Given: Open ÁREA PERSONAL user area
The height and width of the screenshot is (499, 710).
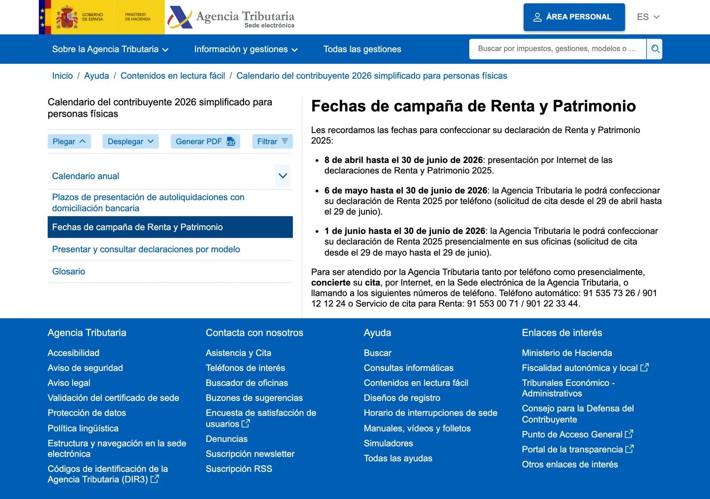Looking at the screenshot, I should (574, 17).
